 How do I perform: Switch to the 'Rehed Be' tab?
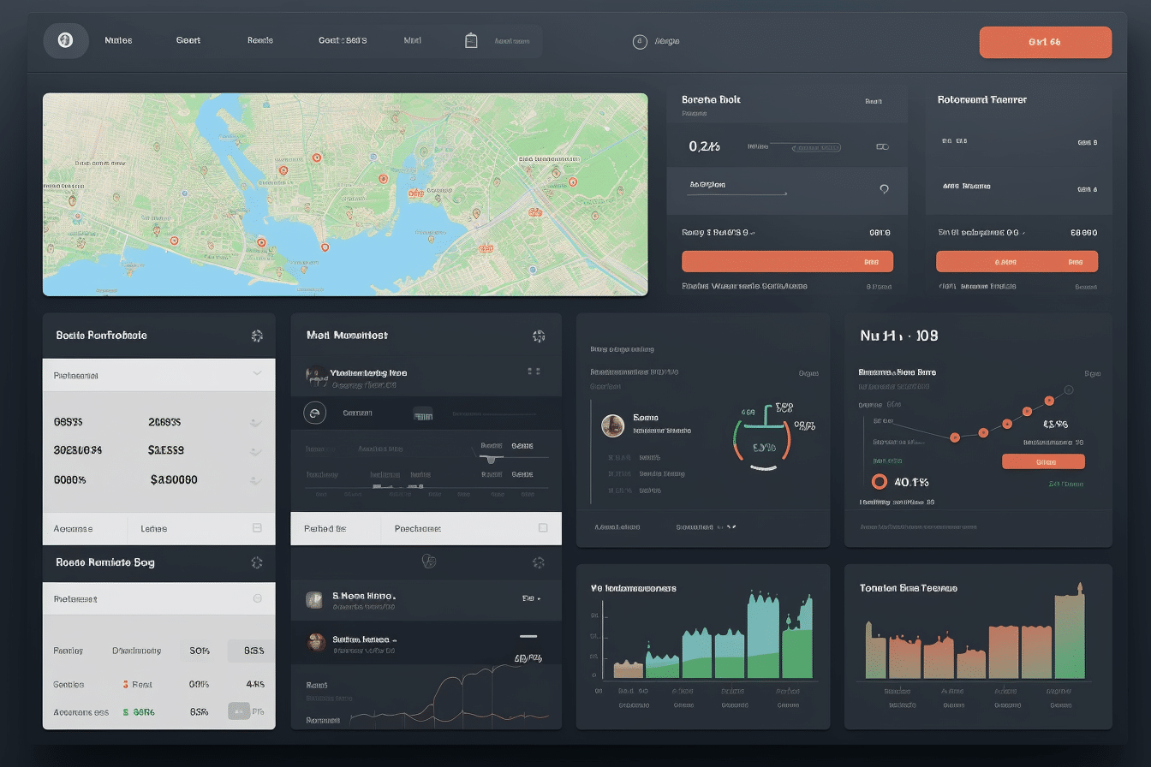tap(325, 528)
